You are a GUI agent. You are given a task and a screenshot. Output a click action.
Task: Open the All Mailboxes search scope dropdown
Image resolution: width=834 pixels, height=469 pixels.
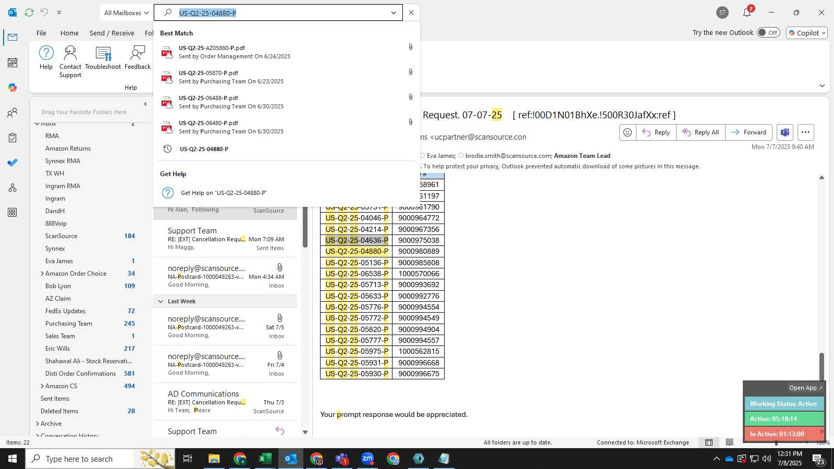pos(127,13)
